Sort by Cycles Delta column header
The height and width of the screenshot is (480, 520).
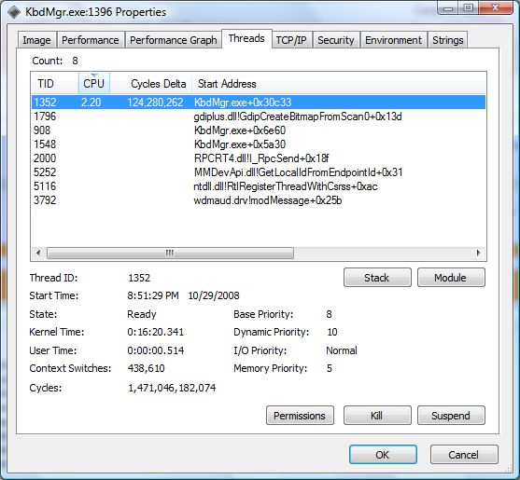click(151, 84)
